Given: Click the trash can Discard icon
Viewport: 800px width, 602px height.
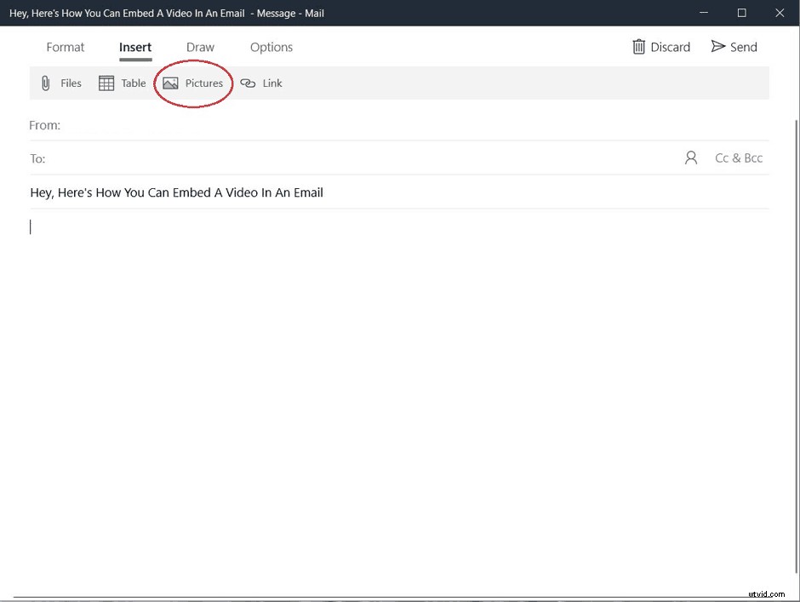Looking at the screenshot, I should pos(638,47).
